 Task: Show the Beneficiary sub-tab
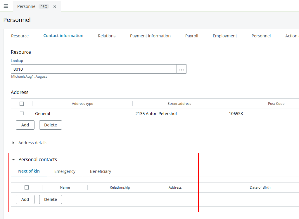101,171
